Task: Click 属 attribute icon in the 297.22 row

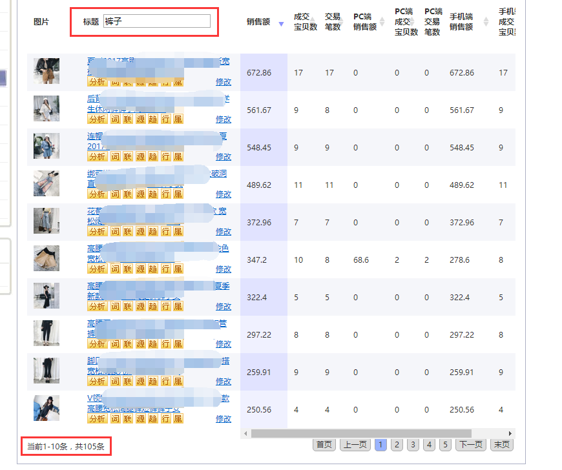Action: pyautogui.click(x=178, y=344)
